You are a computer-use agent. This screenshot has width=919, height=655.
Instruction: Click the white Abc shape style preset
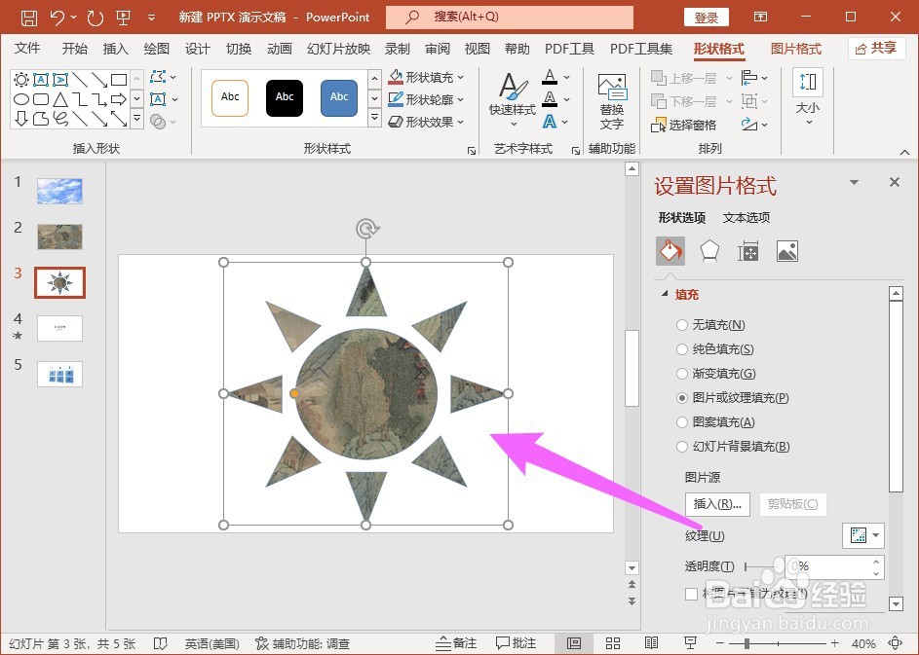point(230,97)
